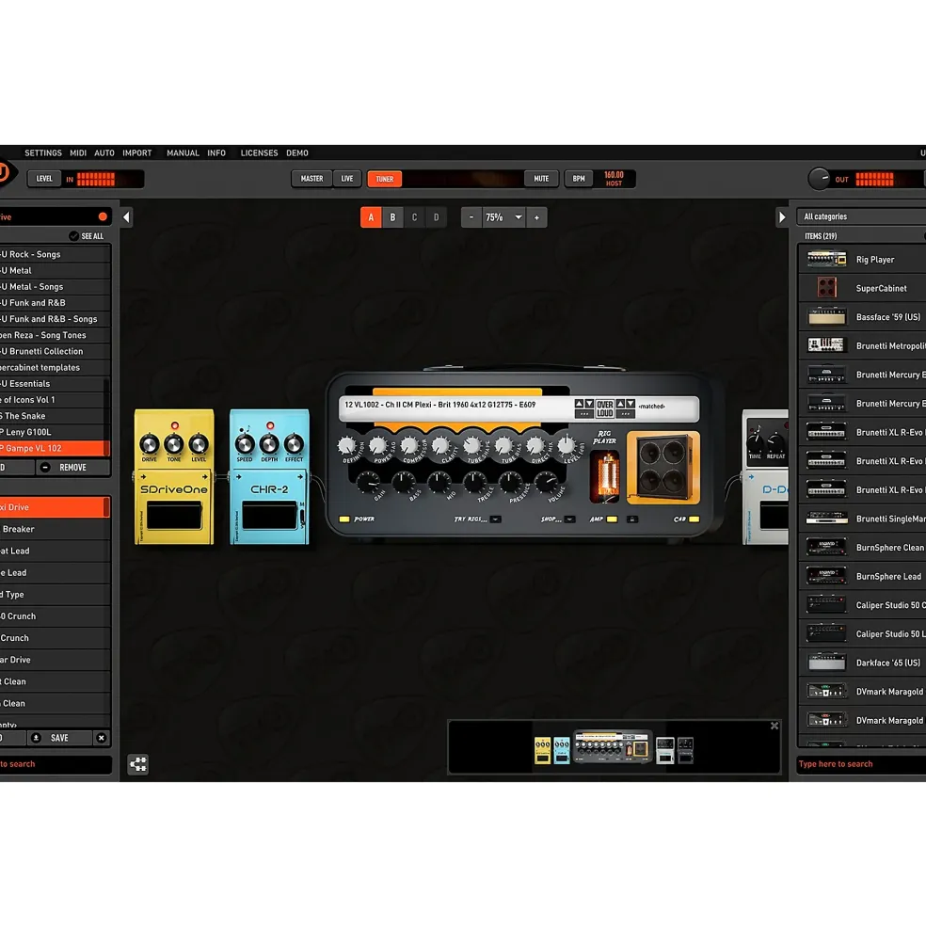Click previous rig up arrow left of Overloud logo
Viewport: 926px width, 927px height.
(579, 403)
